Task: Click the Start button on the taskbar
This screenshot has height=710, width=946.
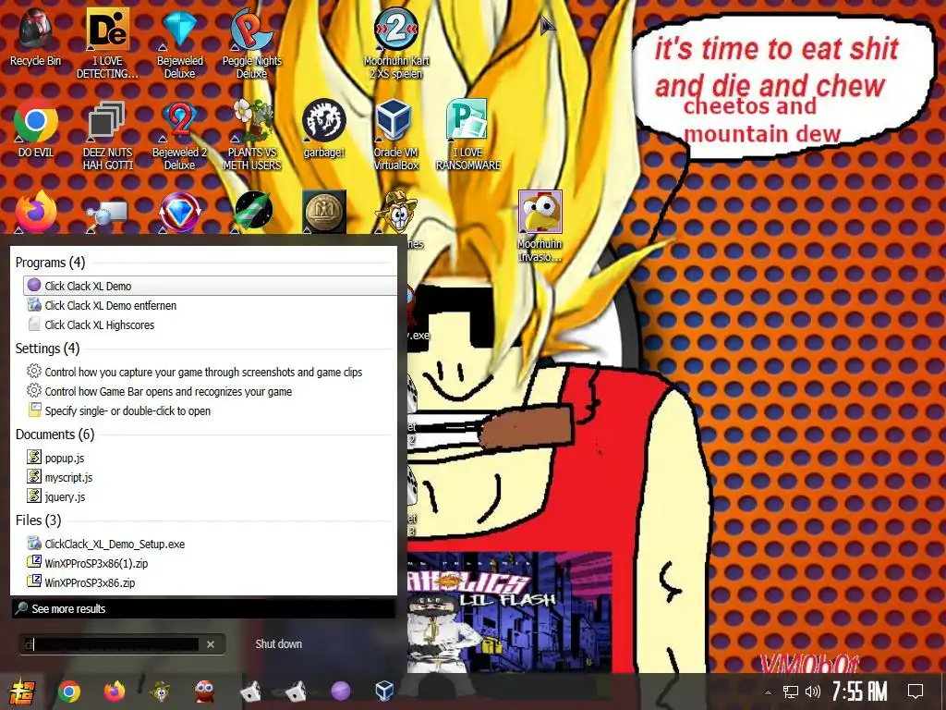Action: pos(21,692)
